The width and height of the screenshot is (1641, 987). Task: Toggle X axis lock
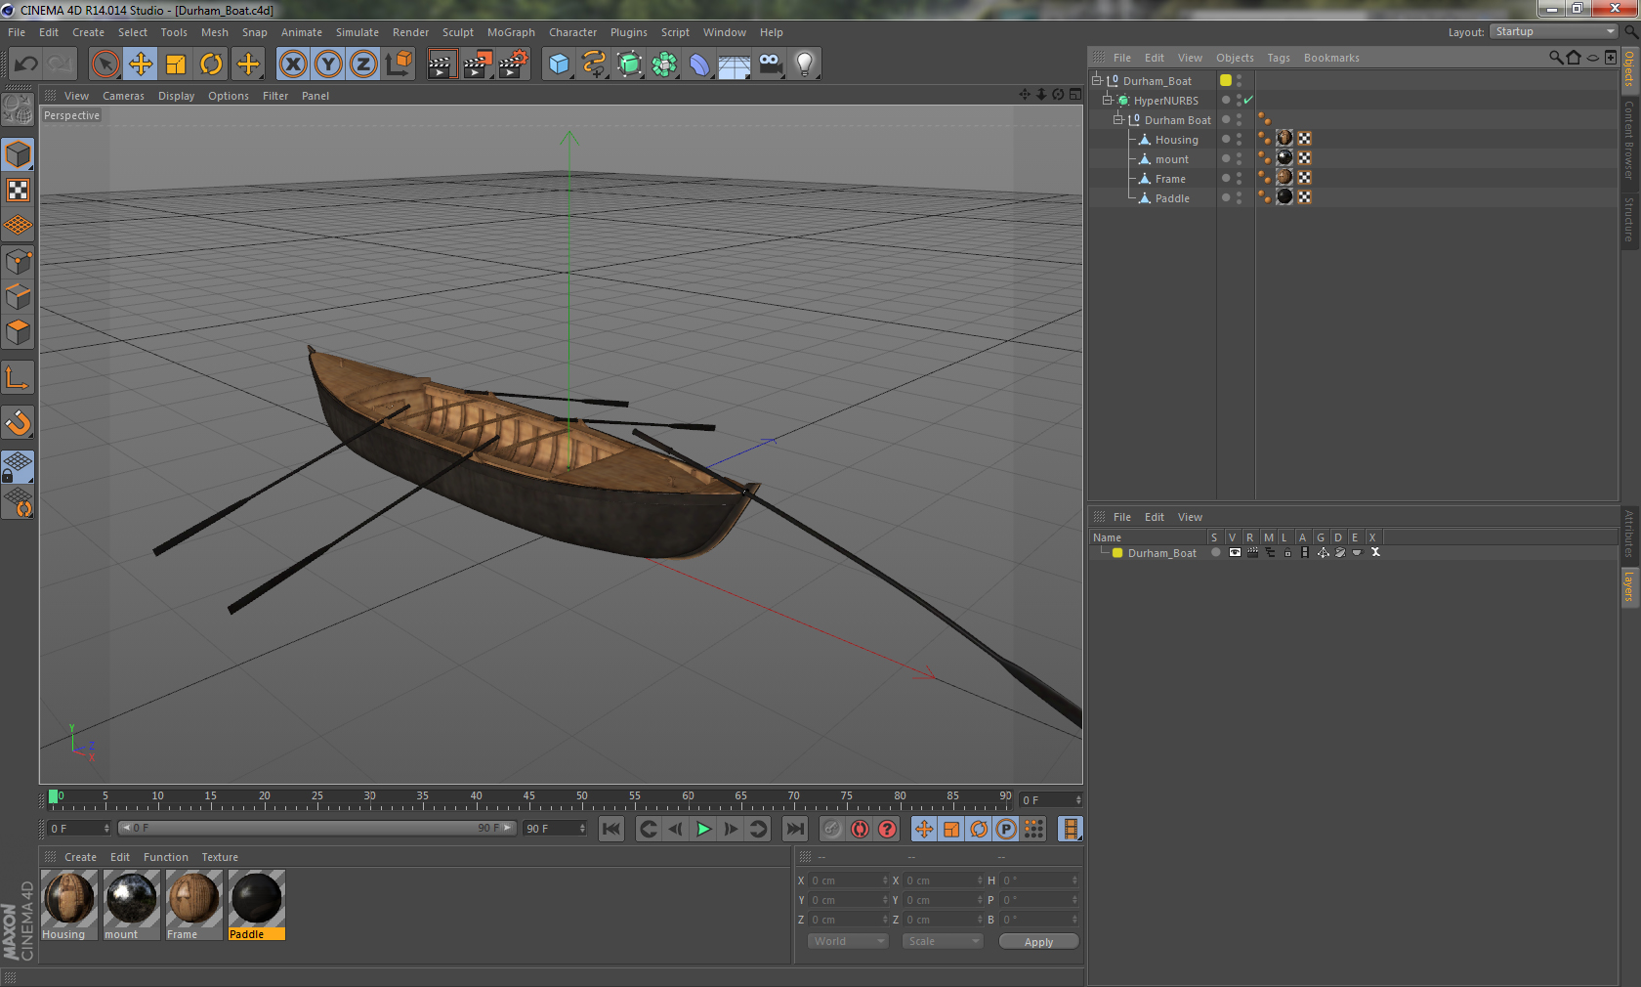(x=293, y=64)
